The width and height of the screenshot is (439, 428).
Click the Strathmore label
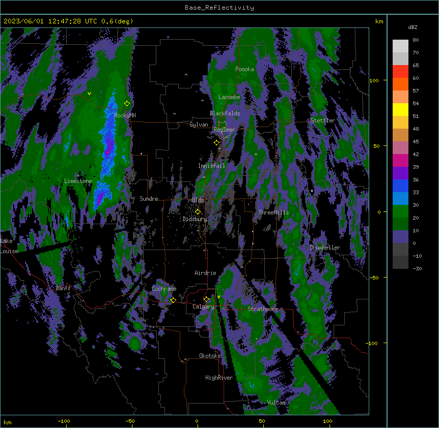(263, 309)
